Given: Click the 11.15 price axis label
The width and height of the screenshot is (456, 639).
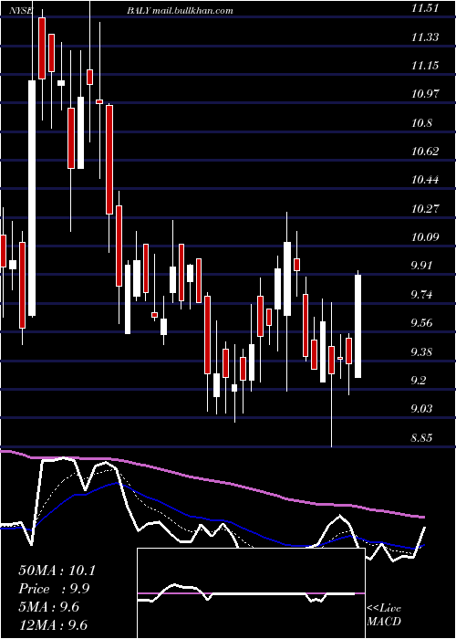Looking at the screenshot, I should (425, 66).
